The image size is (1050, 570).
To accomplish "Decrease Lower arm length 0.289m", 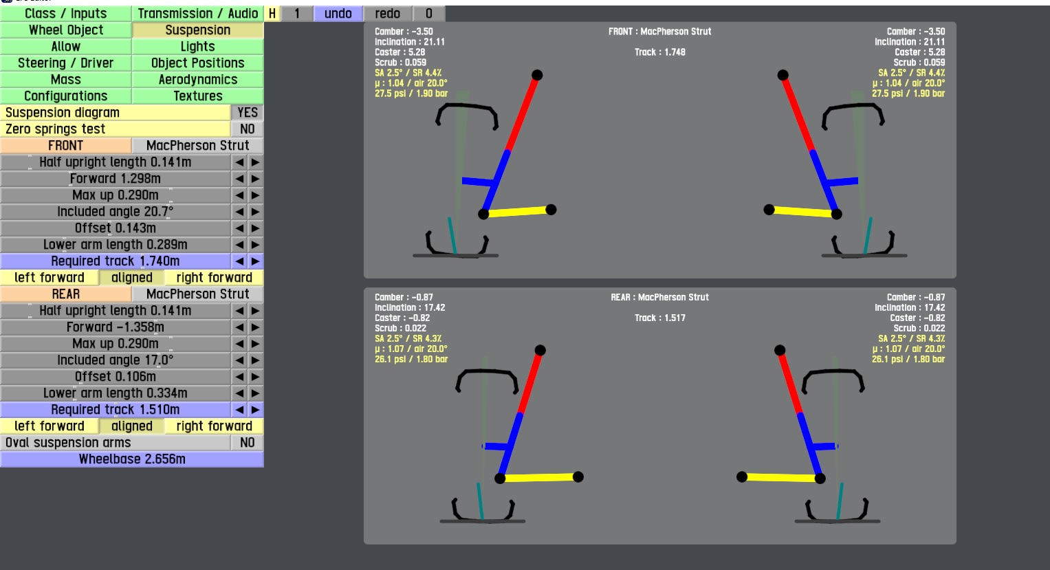I will [239, 245].
